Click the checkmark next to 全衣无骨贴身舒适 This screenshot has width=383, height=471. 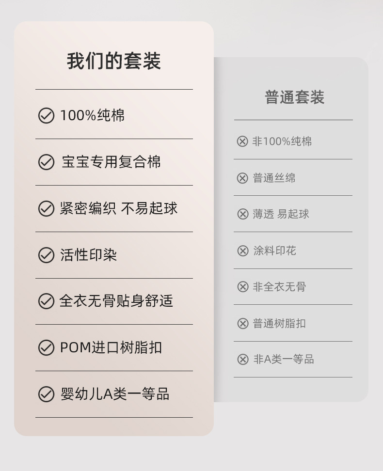tap(46, 301)
